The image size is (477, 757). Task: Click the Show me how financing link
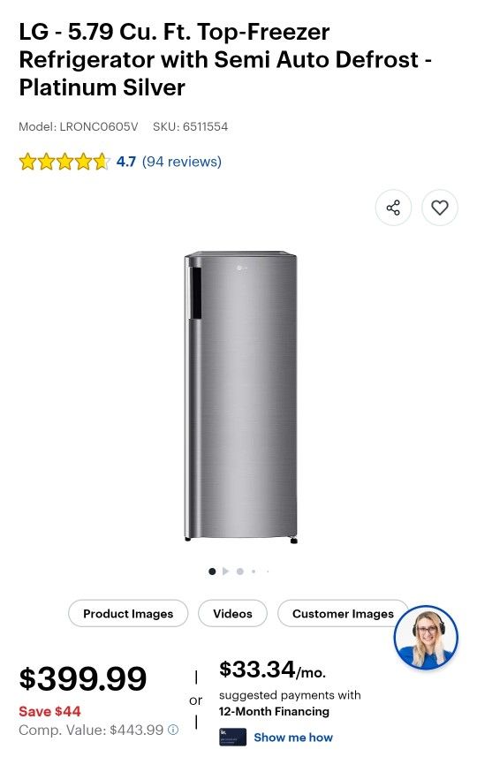pyautogui.click(x=293, y=738)
